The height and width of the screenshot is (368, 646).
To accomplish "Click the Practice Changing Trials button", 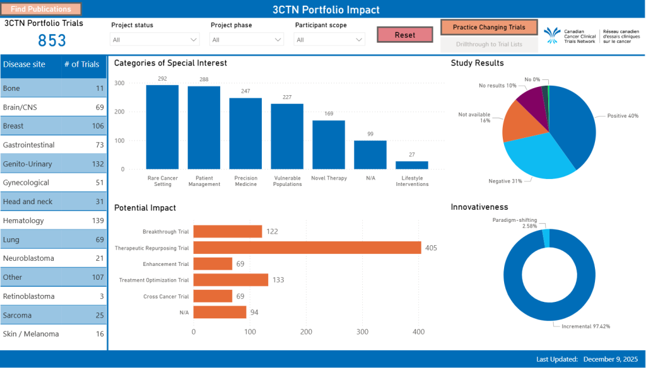I will 489,28.
